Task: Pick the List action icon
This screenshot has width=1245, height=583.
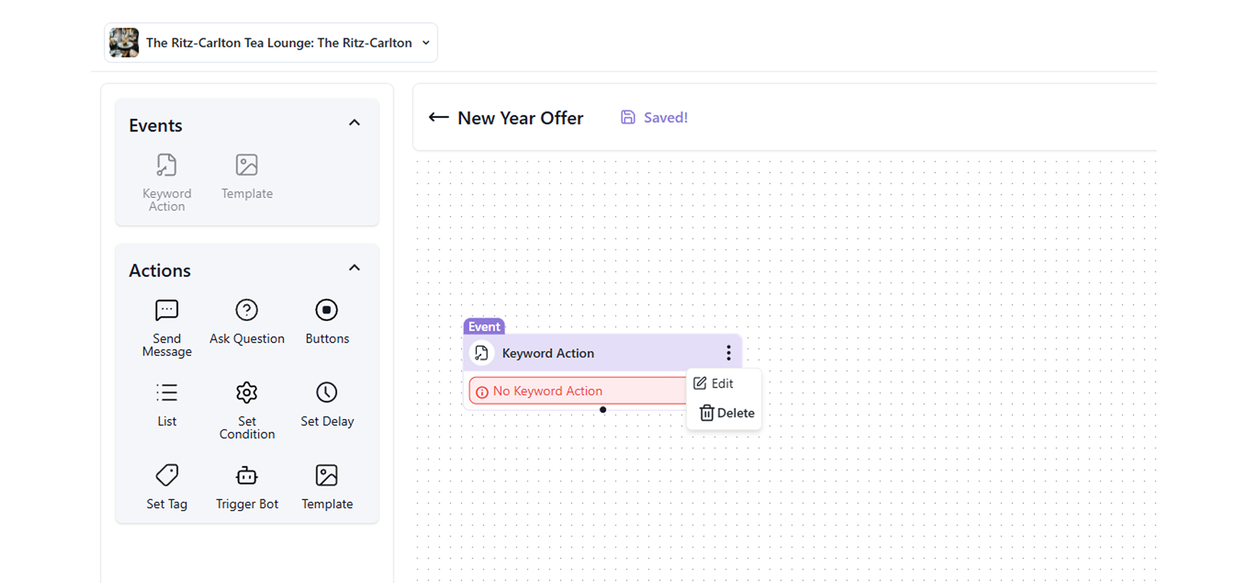Action: [167, 393]
